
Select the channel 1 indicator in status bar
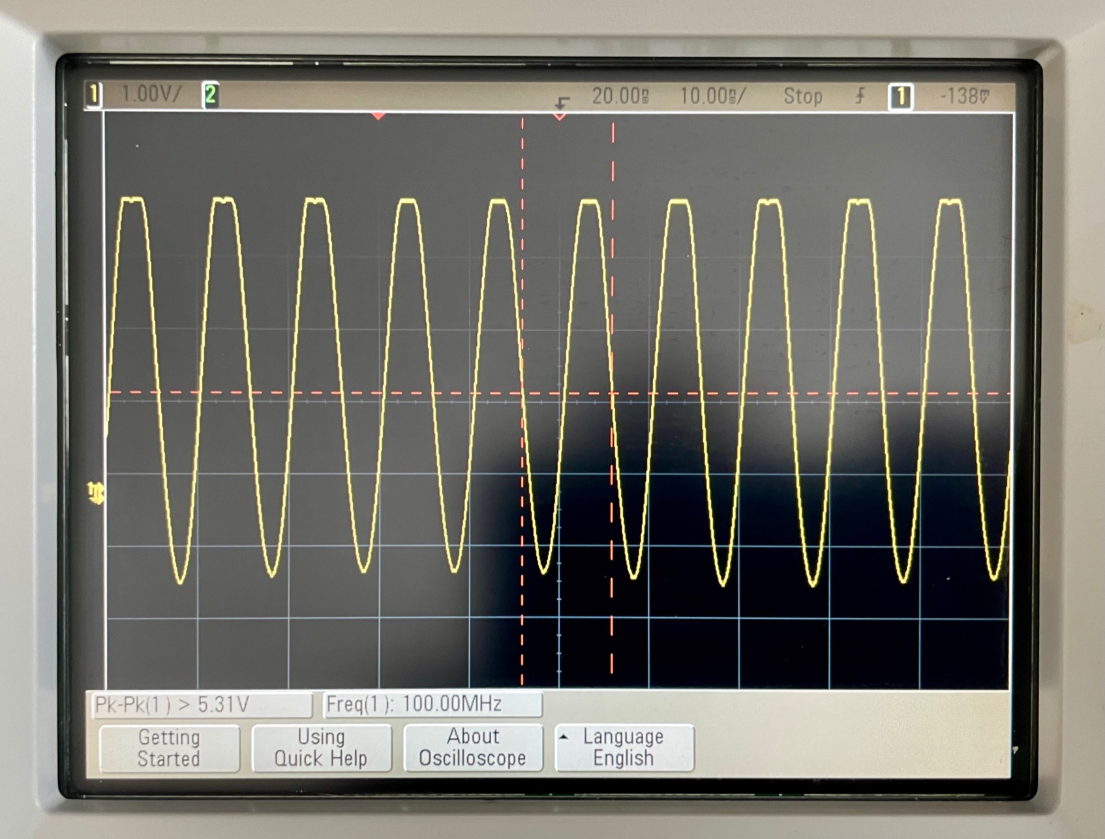coord(94,95)
